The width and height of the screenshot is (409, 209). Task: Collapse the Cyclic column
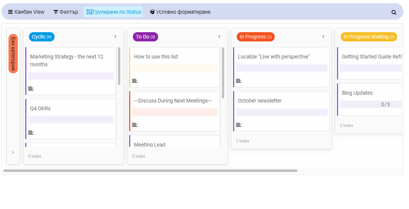(115, 37)
